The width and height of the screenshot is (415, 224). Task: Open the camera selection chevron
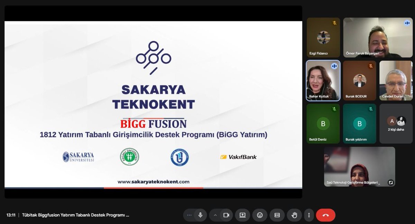[216, 215]
